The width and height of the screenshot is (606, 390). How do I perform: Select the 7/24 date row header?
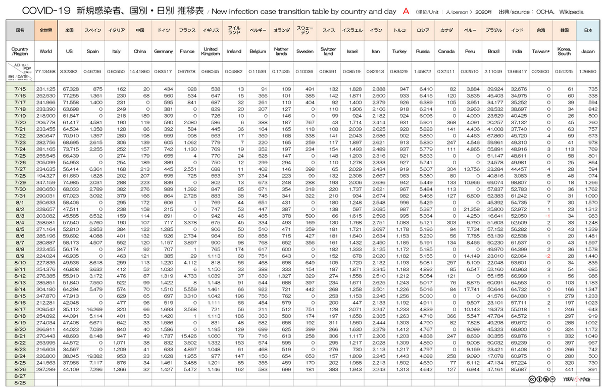(20, 149)
